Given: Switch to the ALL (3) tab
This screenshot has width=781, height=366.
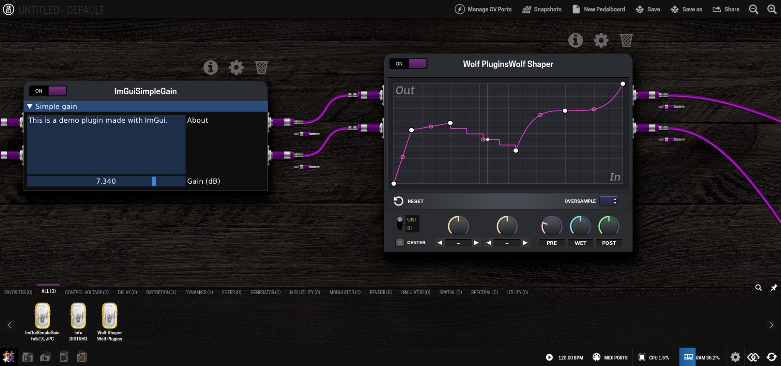Looking at the screenshot, I should tap(48, 291).
